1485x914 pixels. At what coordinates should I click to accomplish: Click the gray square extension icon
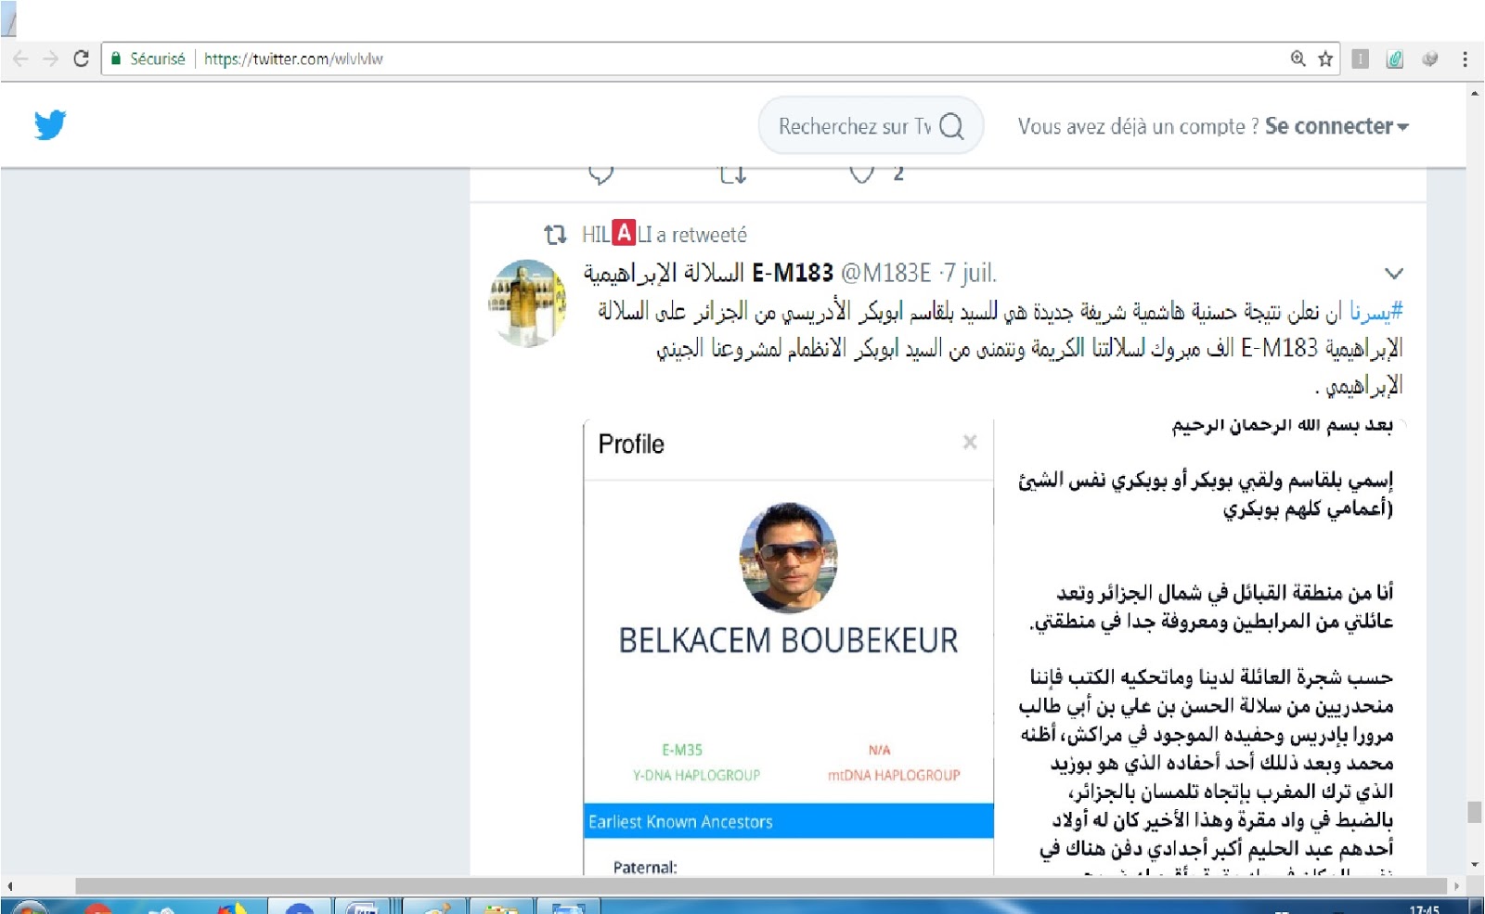pyautogui.click(x=1360, y=58)
